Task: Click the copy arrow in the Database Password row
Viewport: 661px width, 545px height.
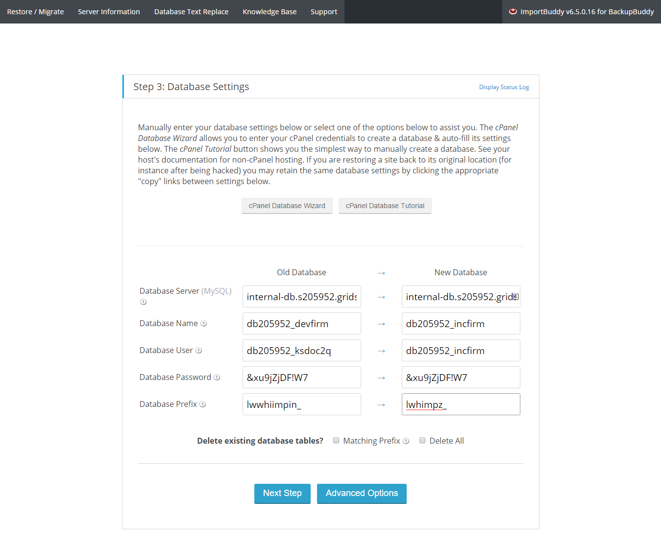Action: pos(381,378)
